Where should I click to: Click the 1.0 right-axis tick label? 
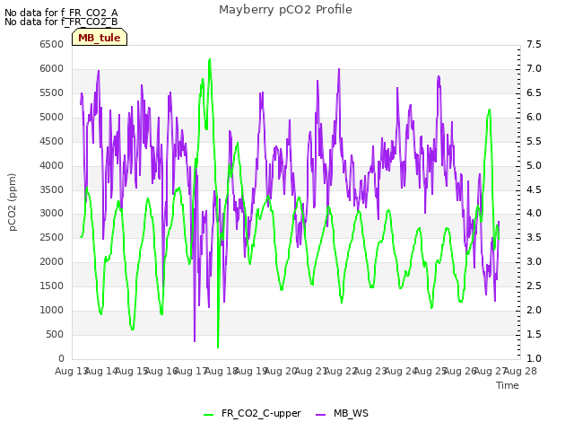click(x=534, y=358)
